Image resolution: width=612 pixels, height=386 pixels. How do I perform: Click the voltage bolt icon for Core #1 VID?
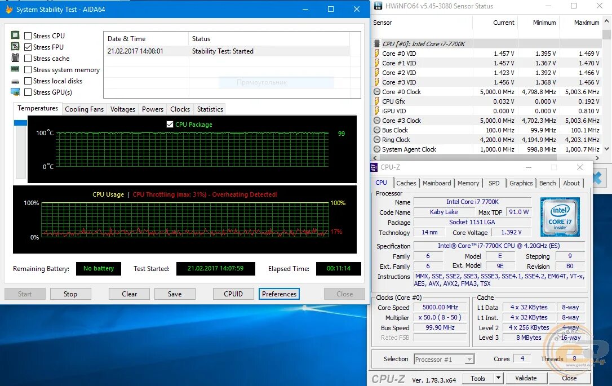pyautogui.click(x=376, y=63)
